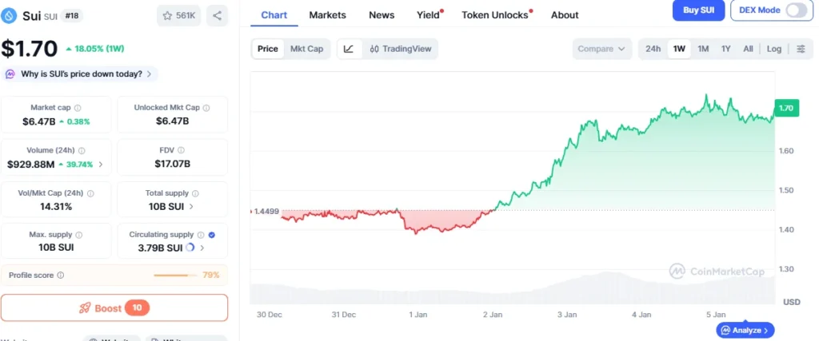Toggle the DEX Mode switch
This screenshot has width=819, height=341.
[797, 10]
